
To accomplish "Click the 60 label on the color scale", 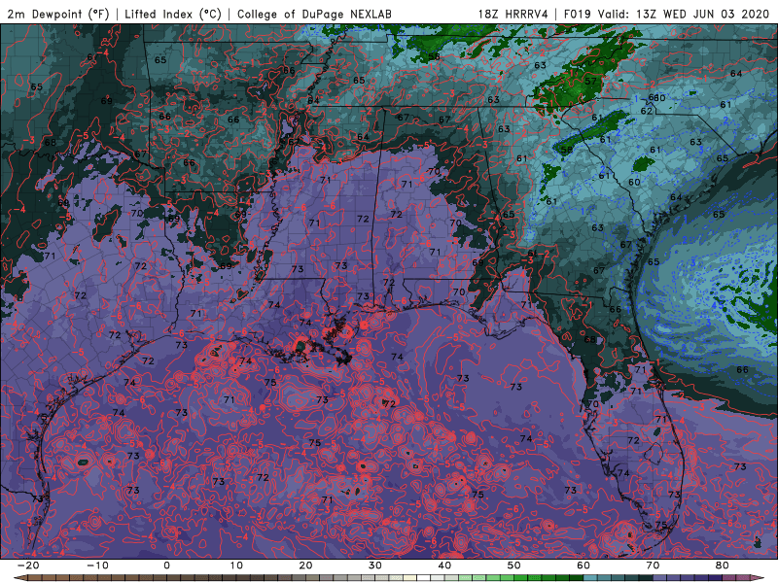I will (583, 566).
